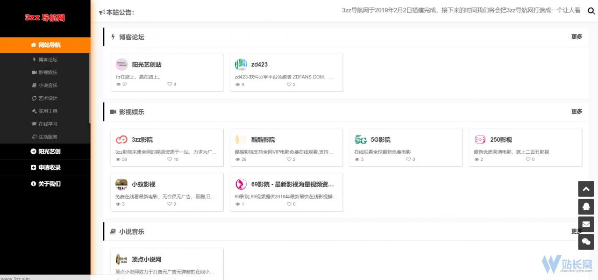Collapse the 网站导航 sidebar menu
The image size is (598, 280).
[x=45, y=45]
